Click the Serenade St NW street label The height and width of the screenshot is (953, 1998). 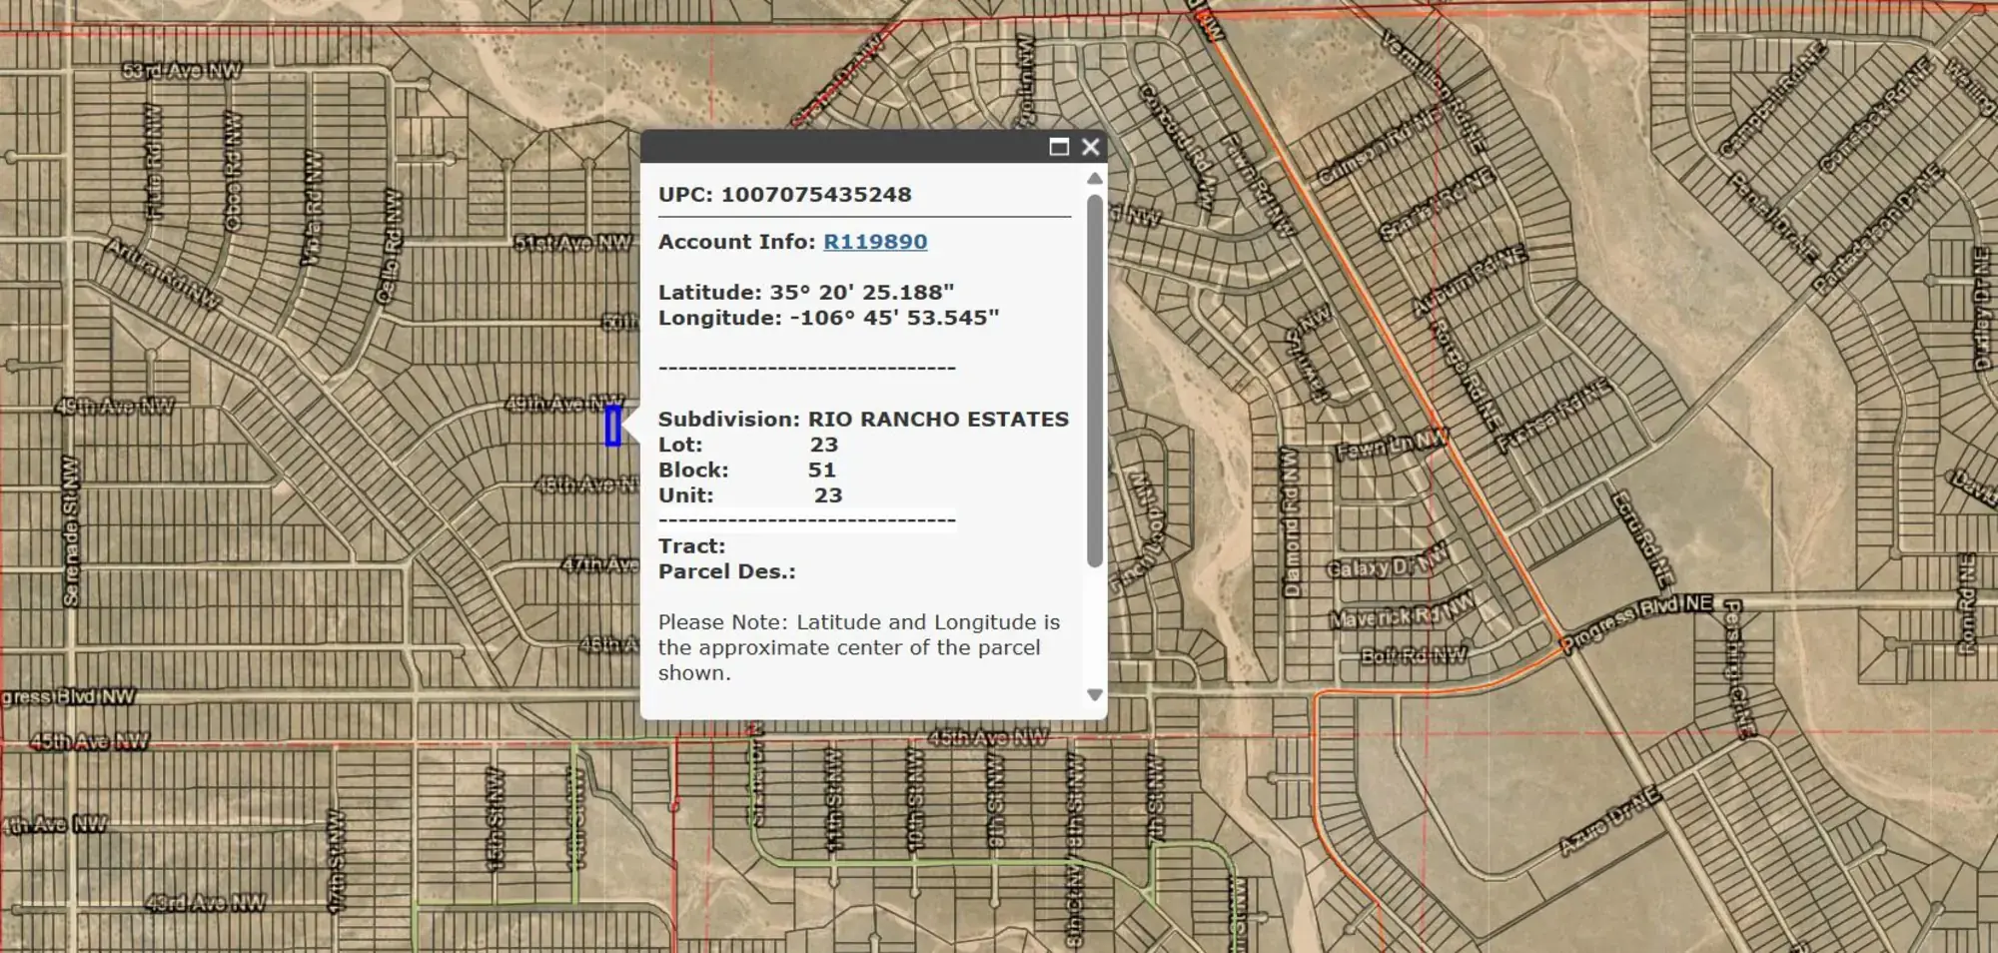click(x=70, y=531)
